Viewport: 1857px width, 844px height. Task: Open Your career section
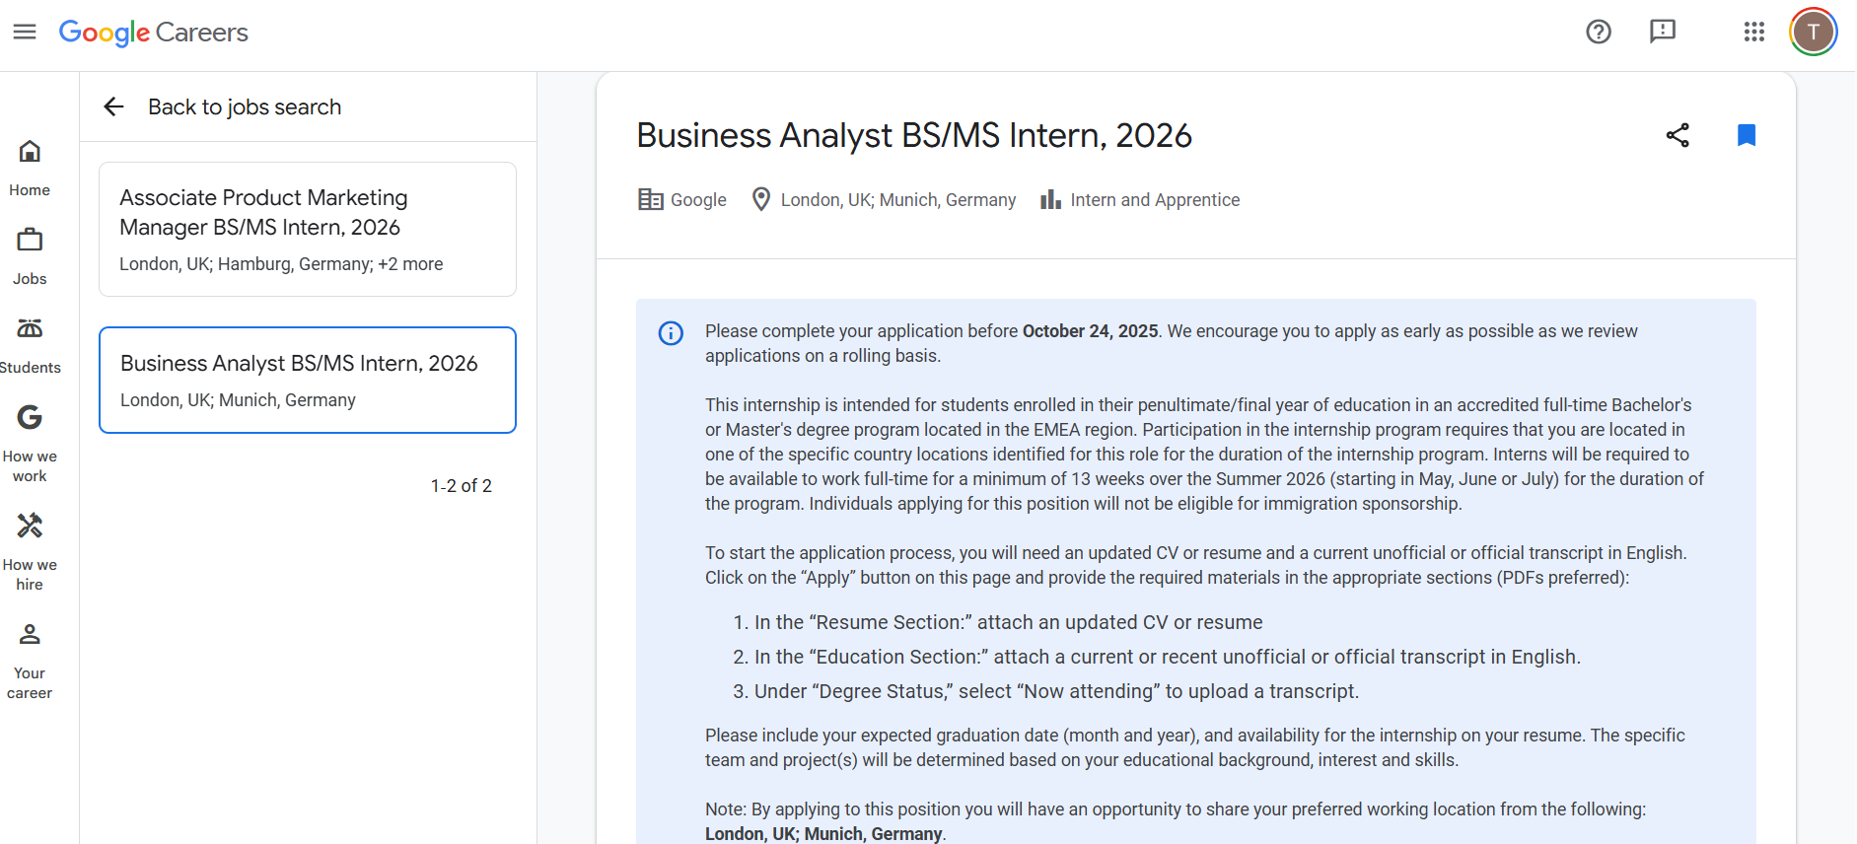[x=30, y=661]
